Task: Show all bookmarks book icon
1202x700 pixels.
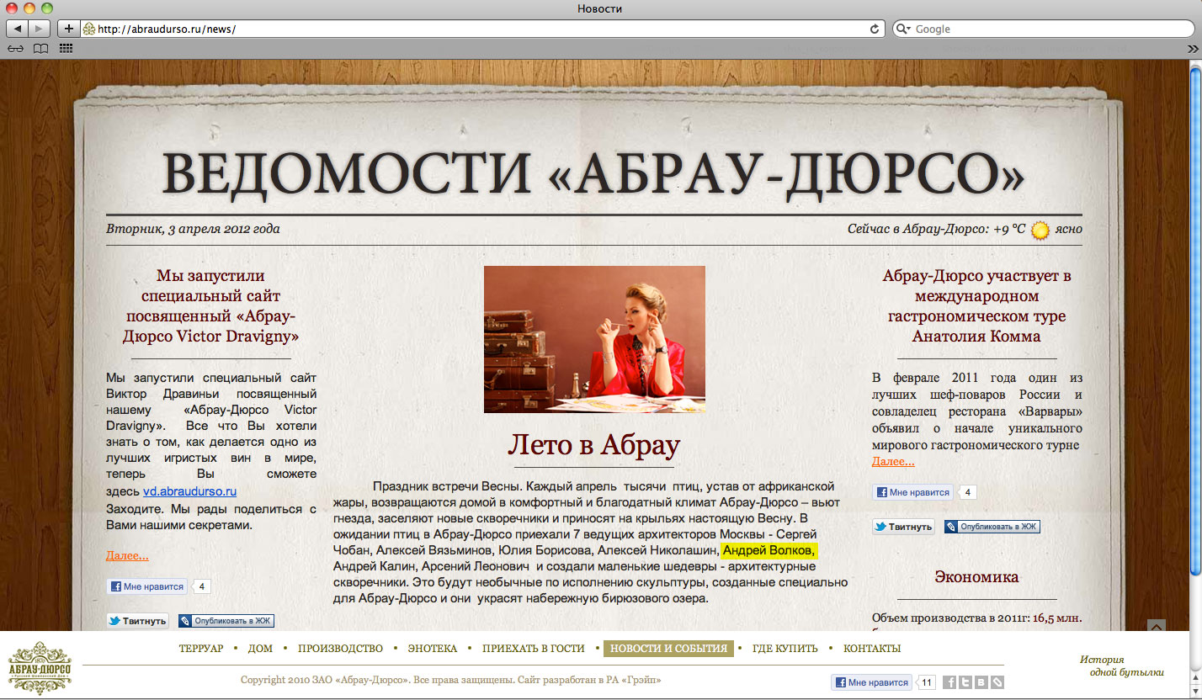Action: coord(40,49)
